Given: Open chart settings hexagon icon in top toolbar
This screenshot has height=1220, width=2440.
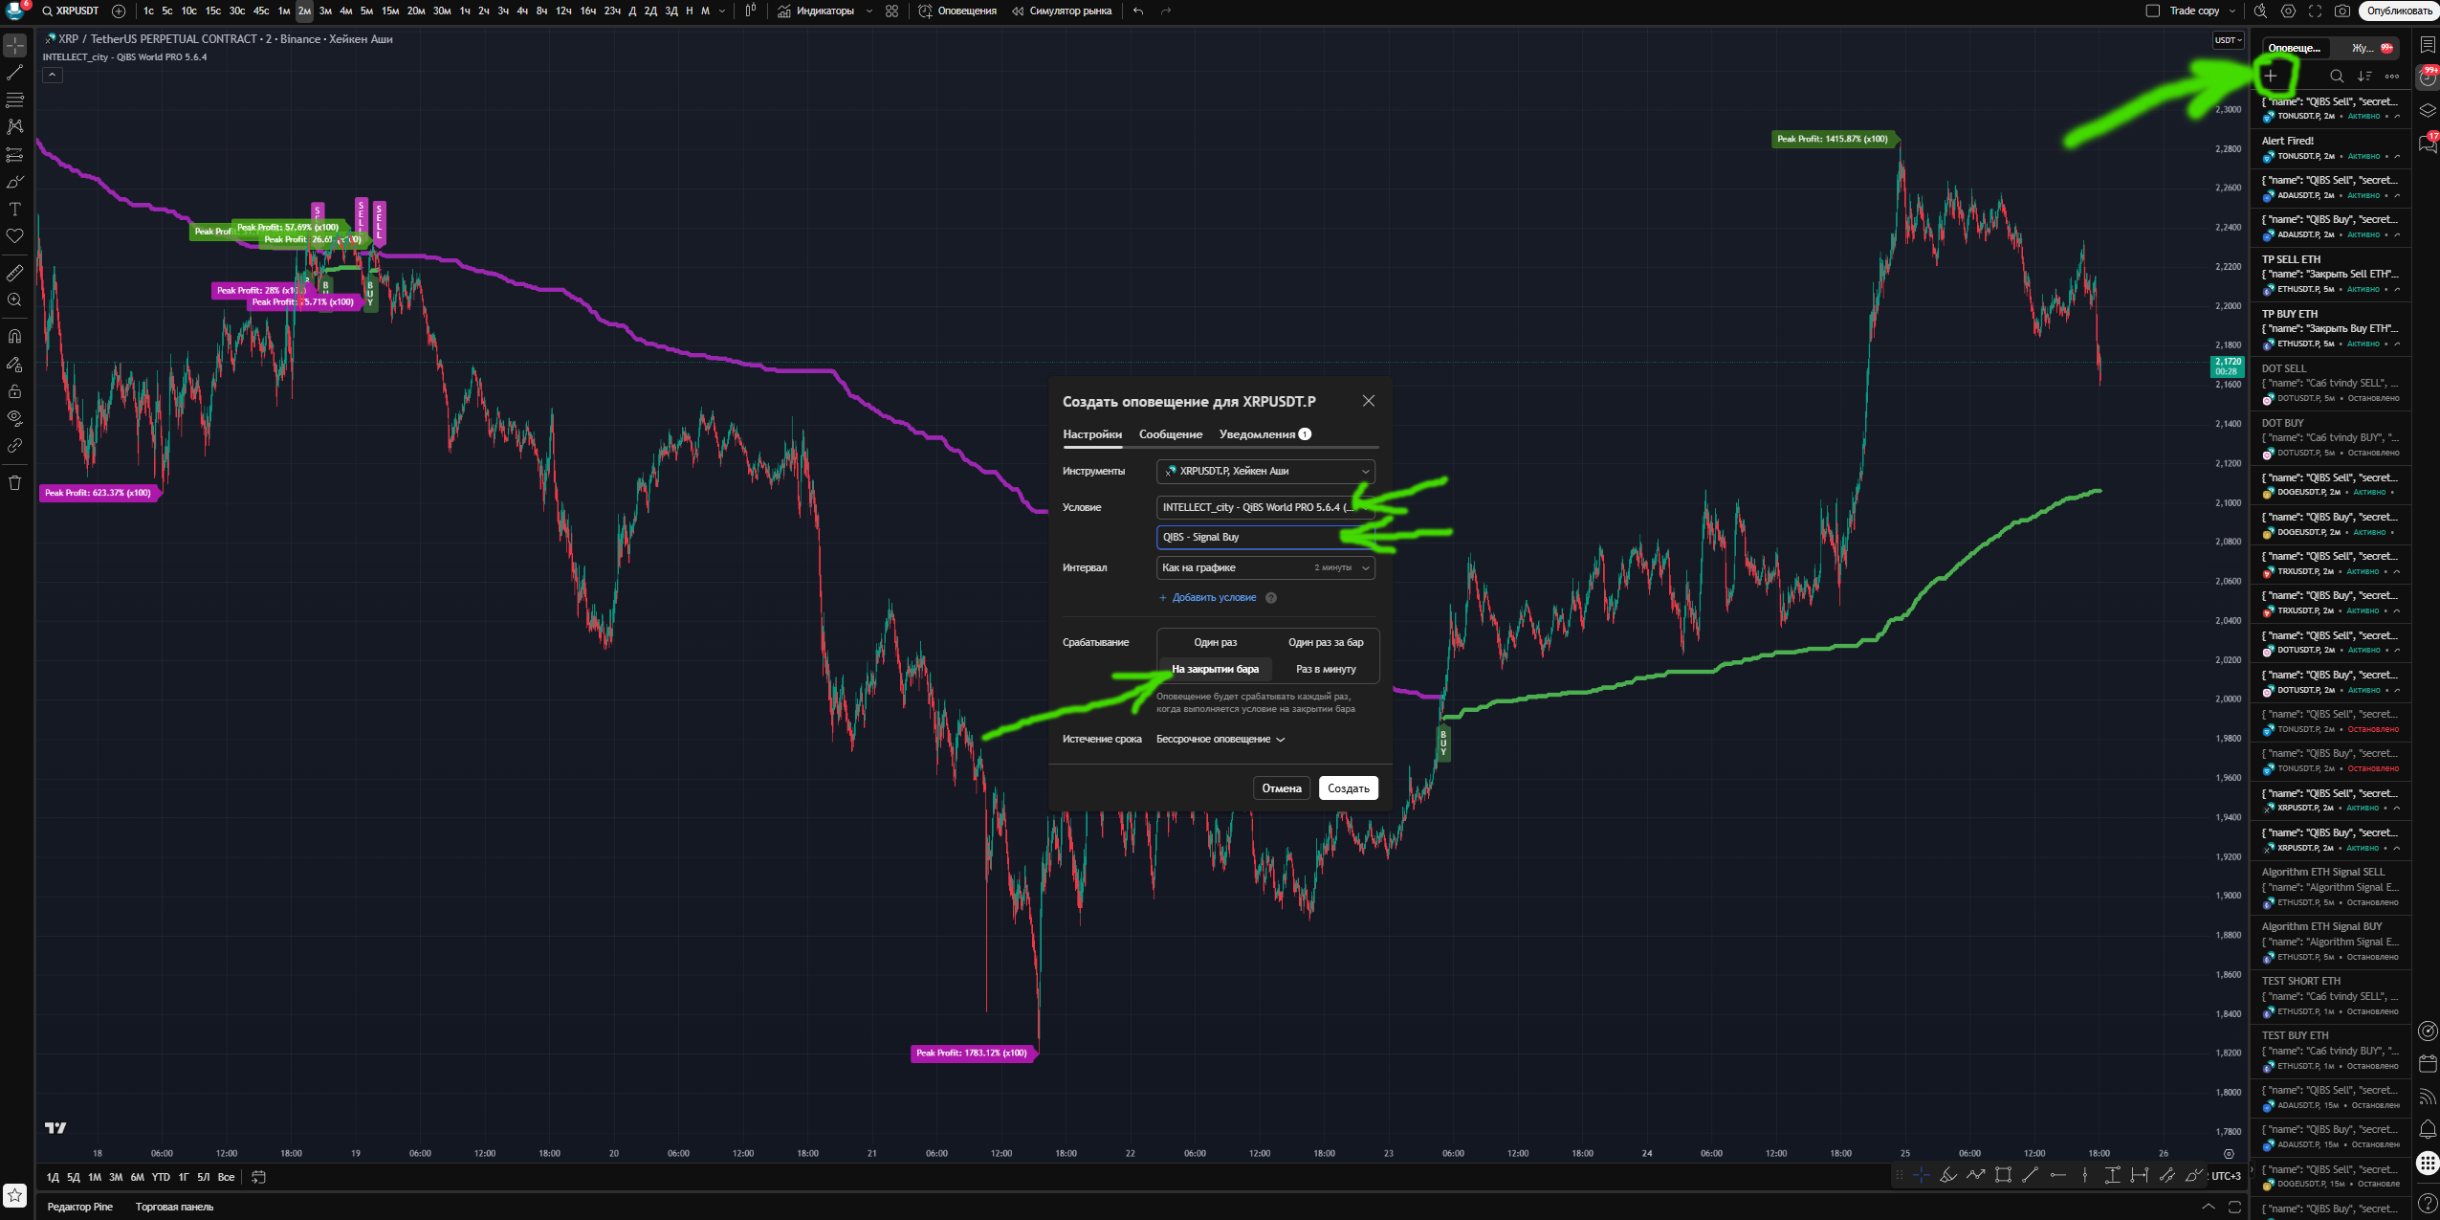Looking at the screenshot, I should pos(2288,11).
